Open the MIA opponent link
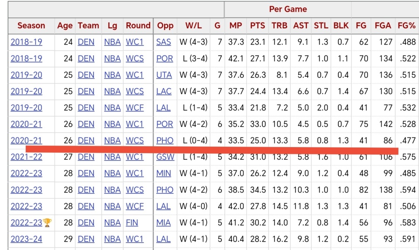The height and width of the screenshot is (250, 419). [x=164, y=223]
